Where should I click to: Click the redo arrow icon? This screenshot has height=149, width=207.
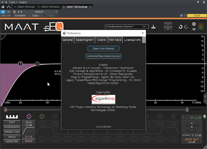(x=186, y=27)
